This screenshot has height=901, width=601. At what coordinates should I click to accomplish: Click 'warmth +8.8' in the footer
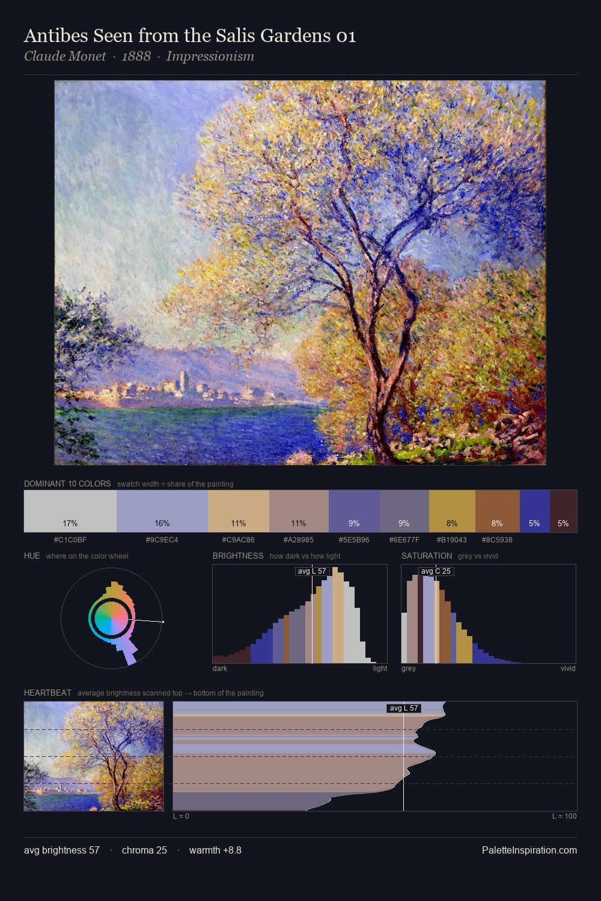point(215,851)
